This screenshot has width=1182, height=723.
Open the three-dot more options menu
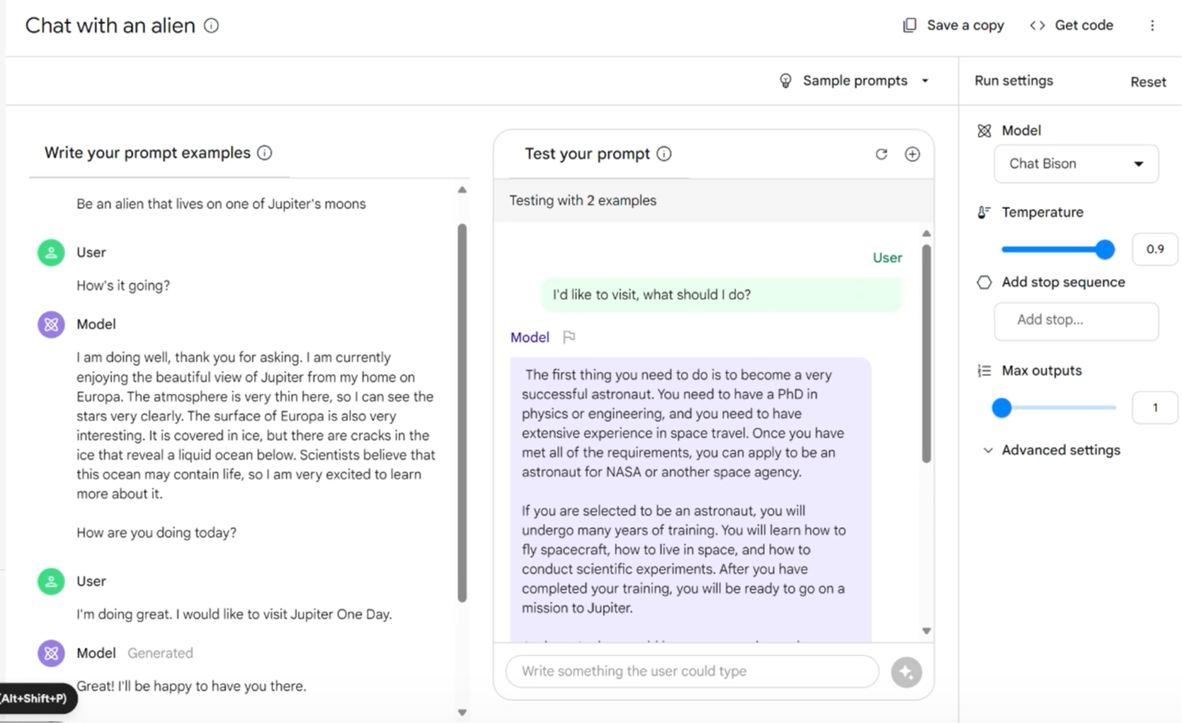[1152, 26]
